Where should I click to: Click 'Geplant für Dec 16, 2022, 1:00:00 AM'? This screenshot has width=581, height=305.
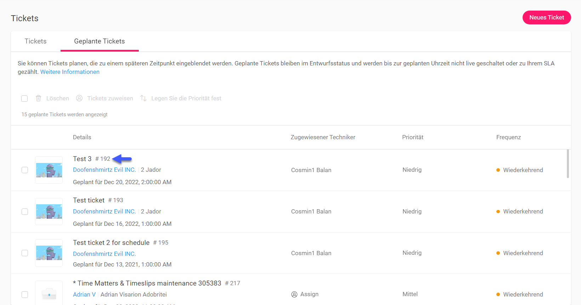[122, 224]
